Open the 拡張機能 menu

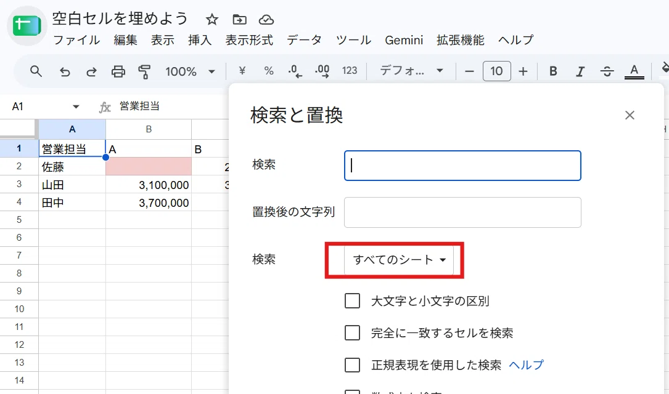461,40
